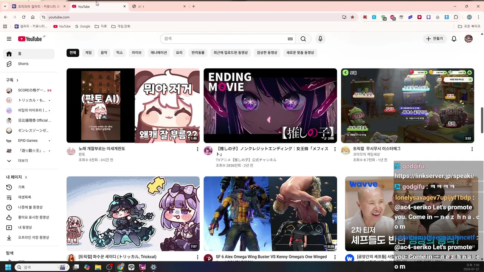This screenshot has width=484, height=272.
Task: Play the 노래 개잘부르는 이세계판토 thumbnail
Action: [x=133, y=105]
